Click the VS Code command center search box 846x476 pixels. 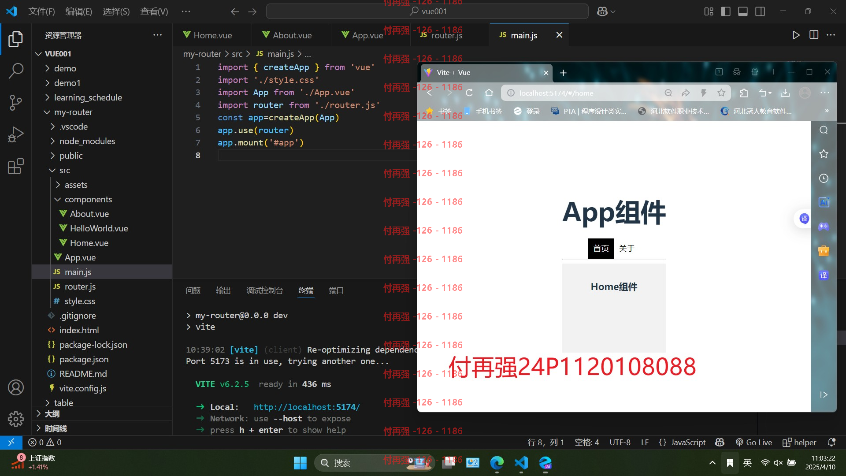coord(427,11)
